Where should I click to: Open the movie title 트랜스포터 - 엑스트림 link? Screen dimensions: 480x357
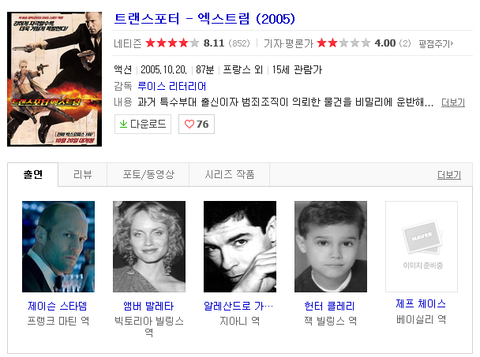[x=204, y=19]
